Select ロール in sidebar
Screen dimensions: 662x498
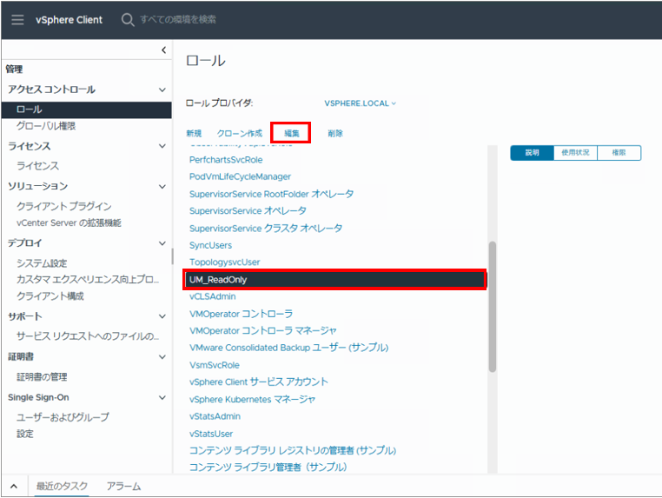pos(87,110)
